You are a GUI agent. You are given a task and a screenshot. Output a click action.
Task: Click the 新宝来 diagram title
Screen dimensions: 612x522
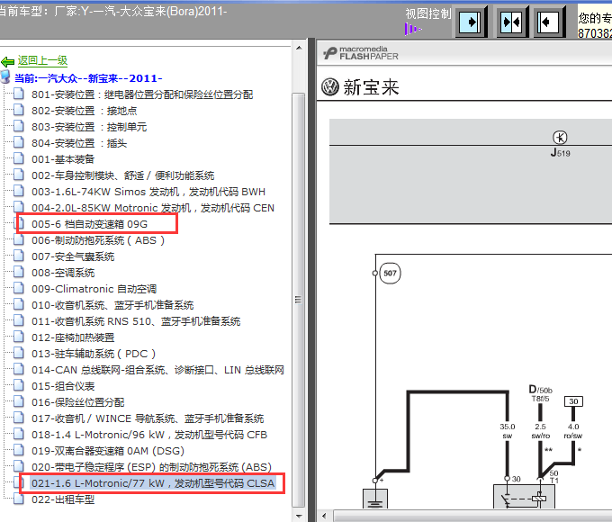point(371,87)
